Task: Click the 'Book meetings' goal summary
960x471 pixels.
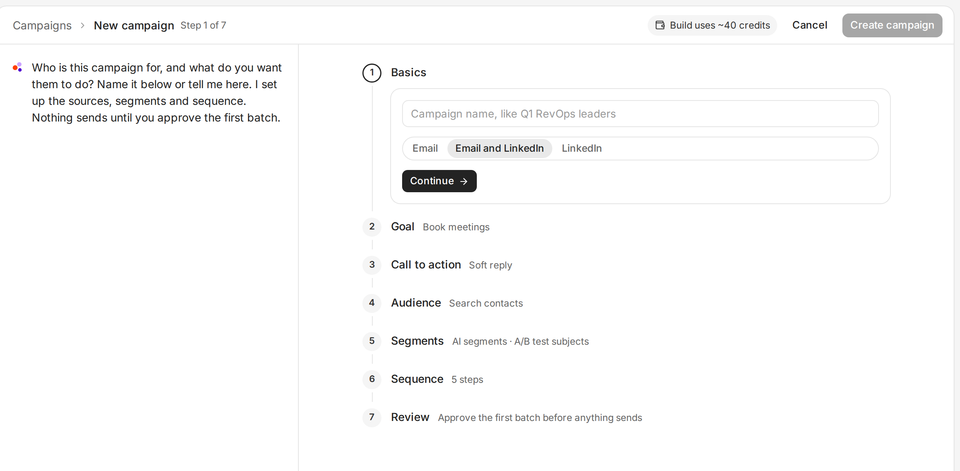Action: click(456, 227)
